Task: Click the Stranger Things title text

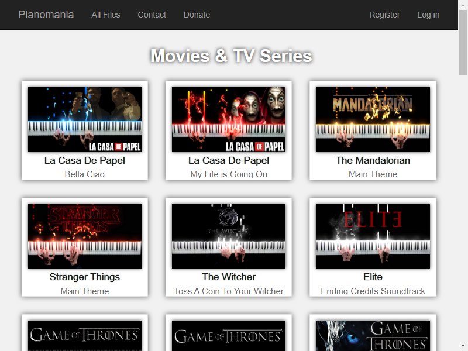Action: tap(85, 277)
